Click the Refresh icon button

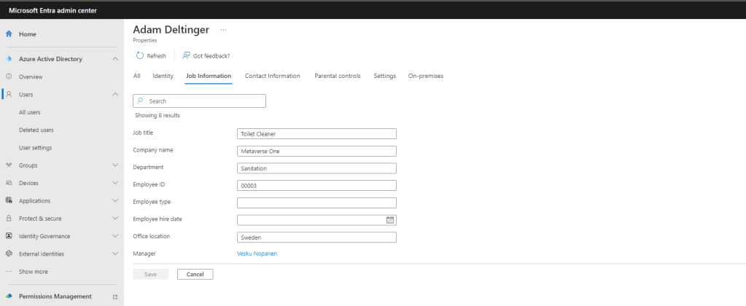click(x=140, y=55)
